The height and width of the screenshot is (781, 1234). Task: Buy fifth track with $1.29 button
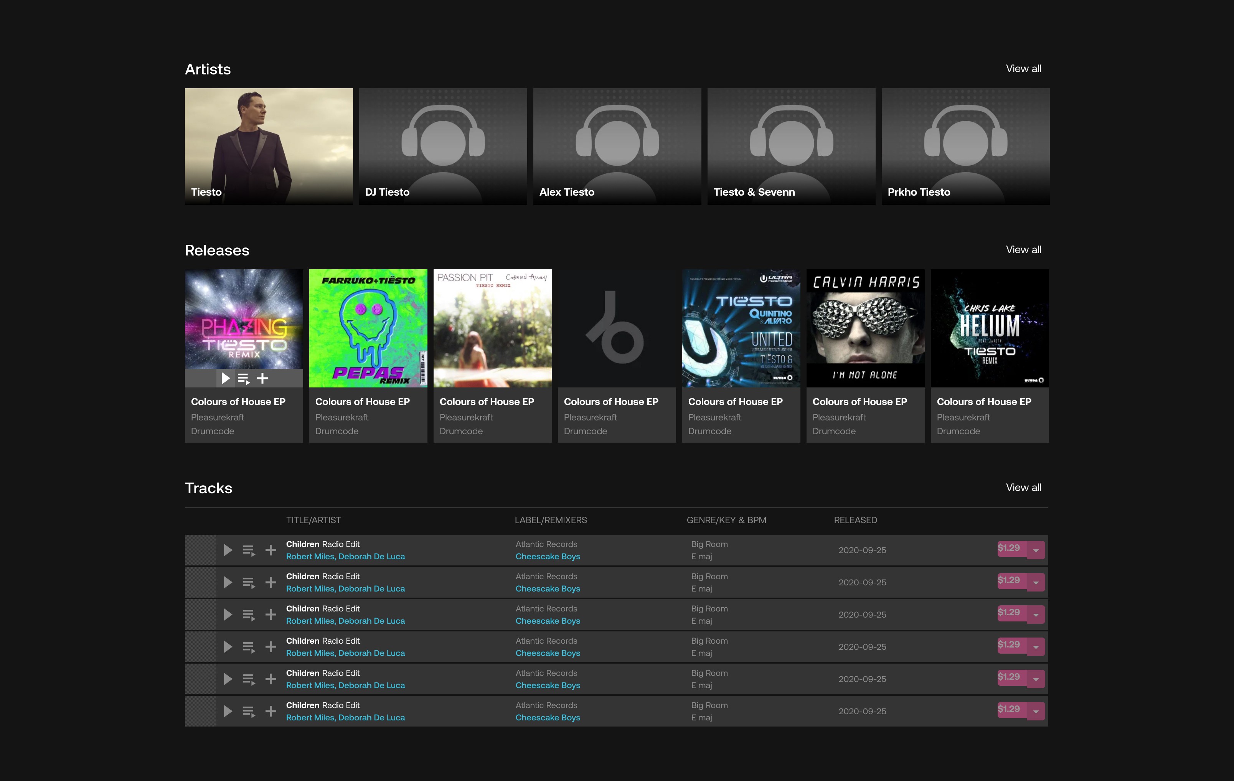(x=1011, y=679)
